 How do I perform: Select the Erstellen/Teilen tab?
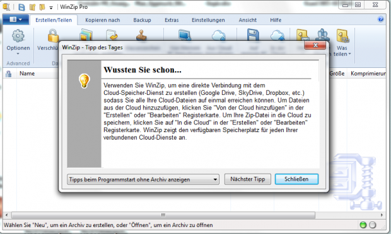point(54,20)
